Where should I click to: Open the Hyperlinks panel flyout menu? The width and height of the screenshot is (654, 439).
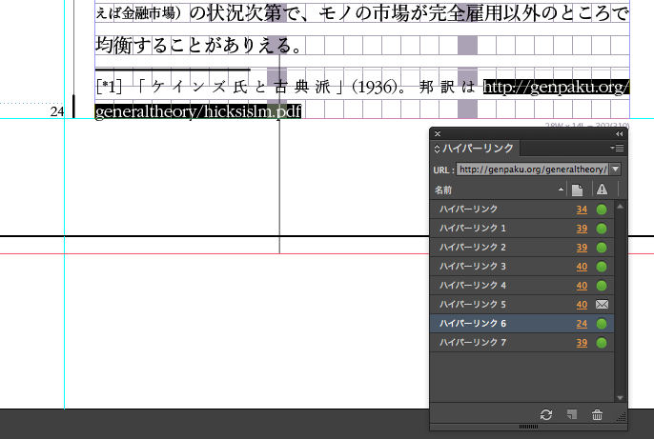[x=618, y=148]
